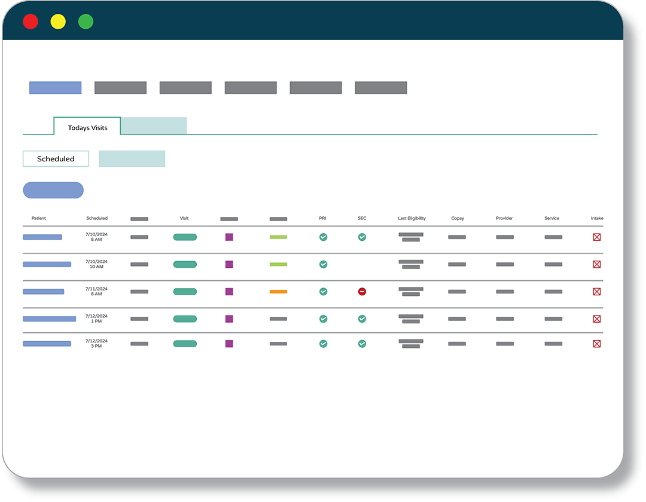Click PRI checkmark in 7/12/2024 3 PM row

pyautogui.click(x=323, y=344)
